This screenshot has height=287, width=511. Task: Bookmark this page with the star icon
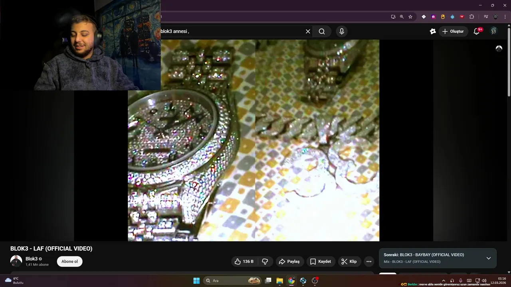pos(410,17)
